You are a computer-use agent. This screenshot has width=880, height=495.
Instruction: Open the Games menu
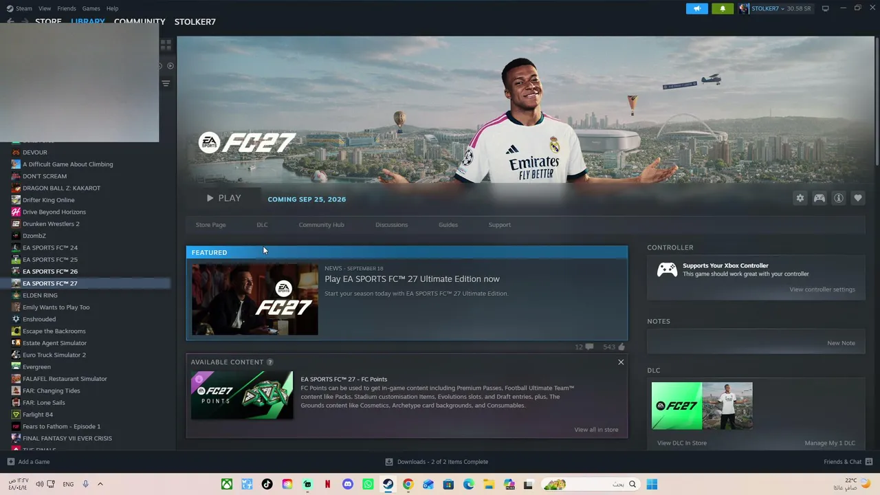[x=91, y=8]
